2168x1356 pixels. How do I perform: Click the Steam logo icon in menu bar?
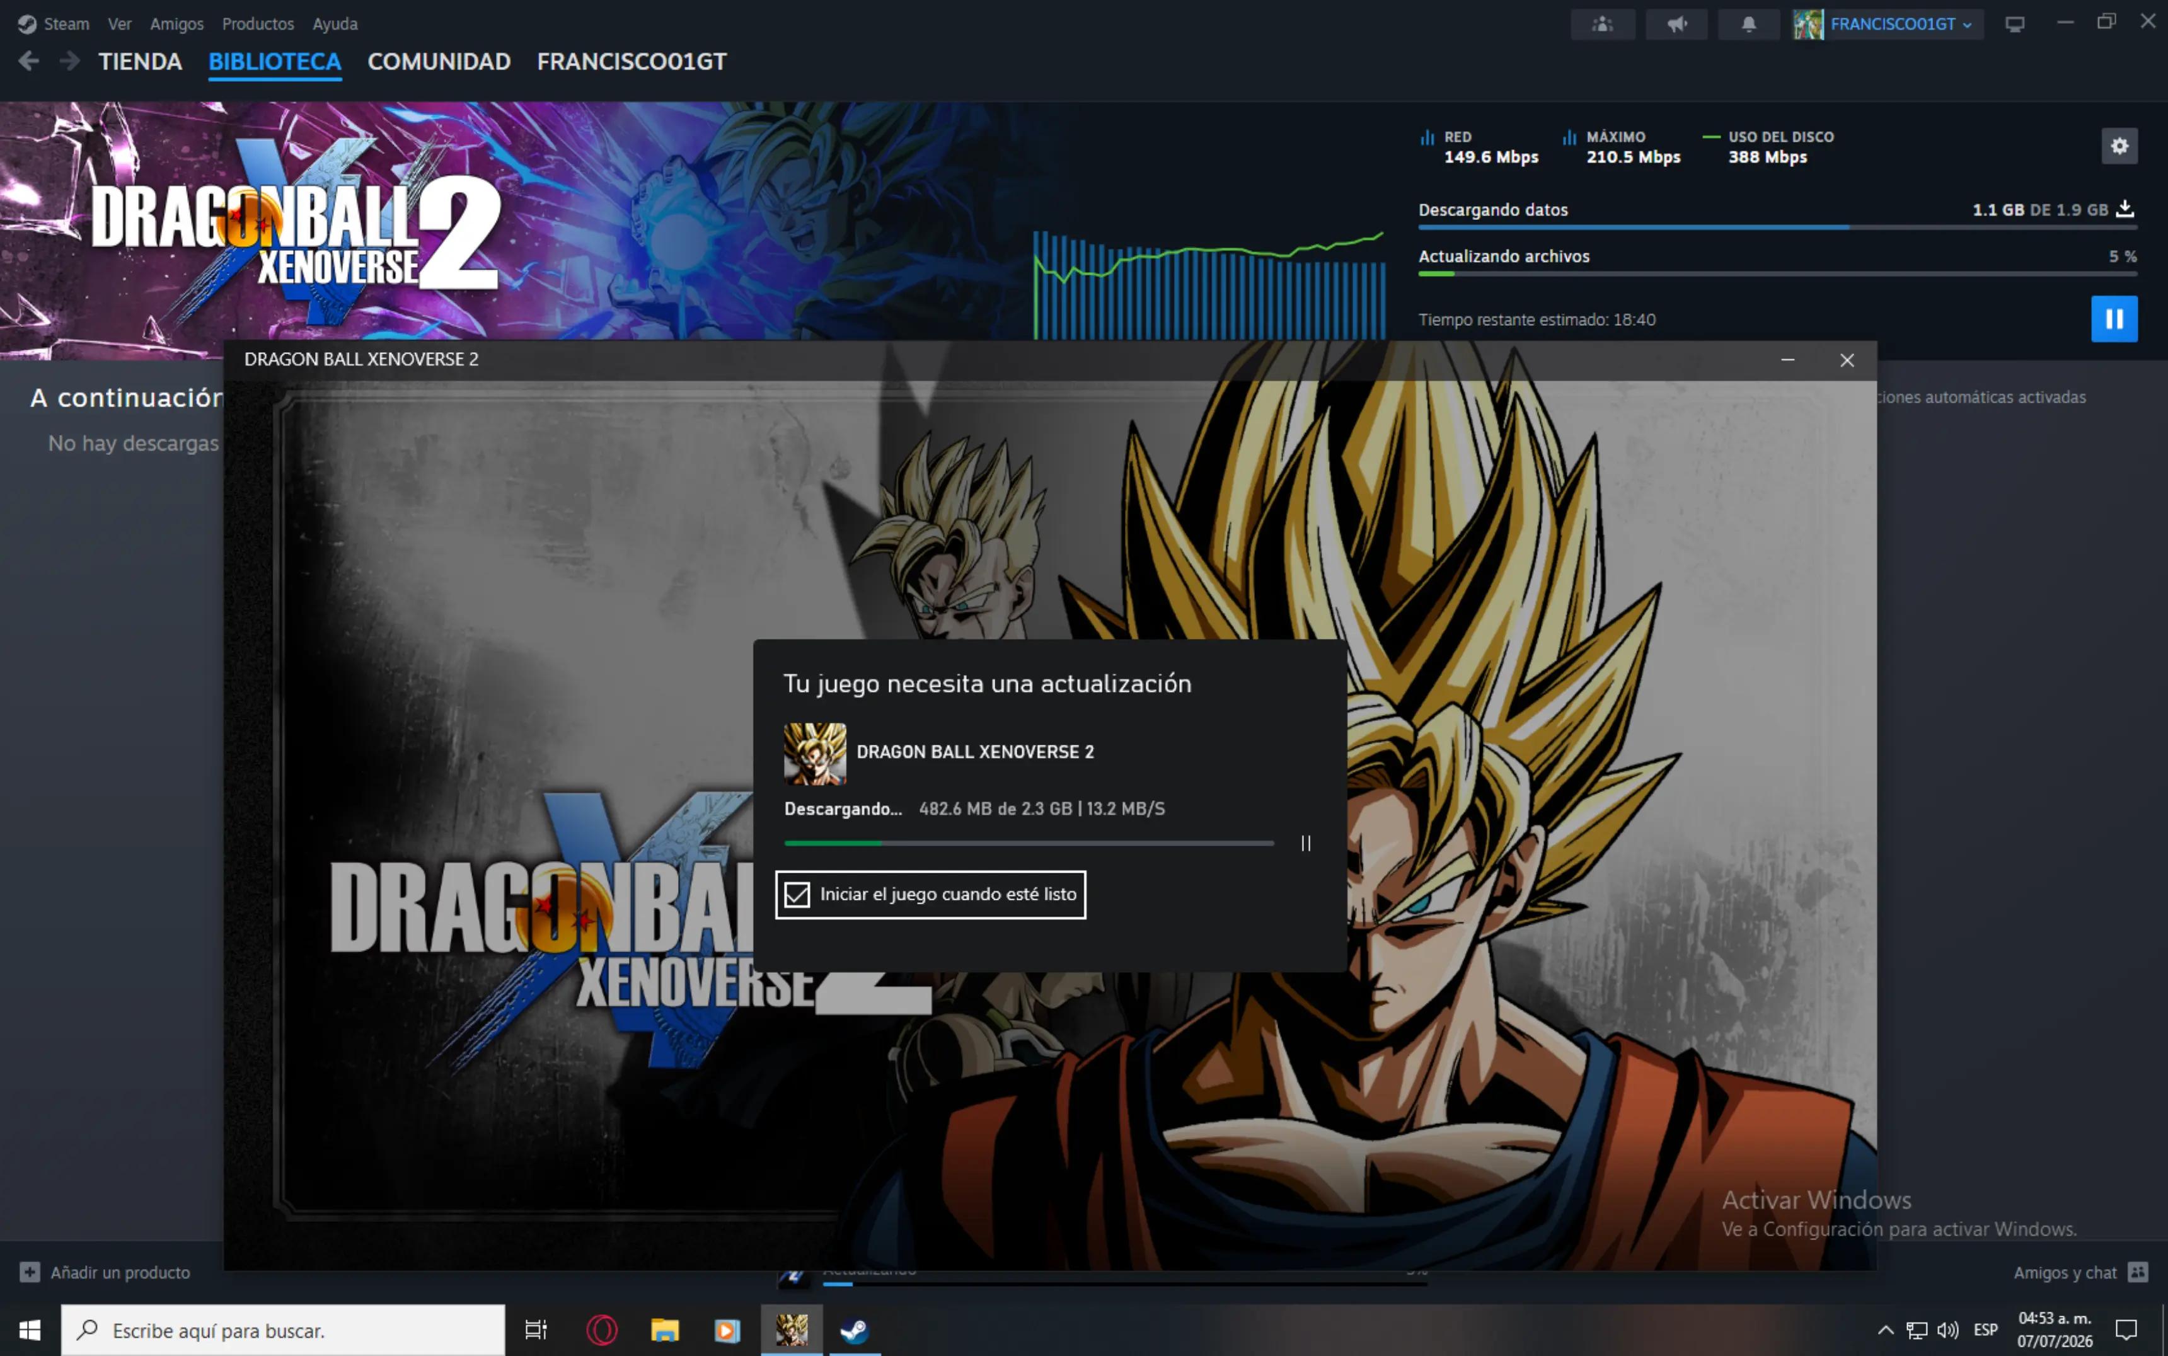(27, 24)
